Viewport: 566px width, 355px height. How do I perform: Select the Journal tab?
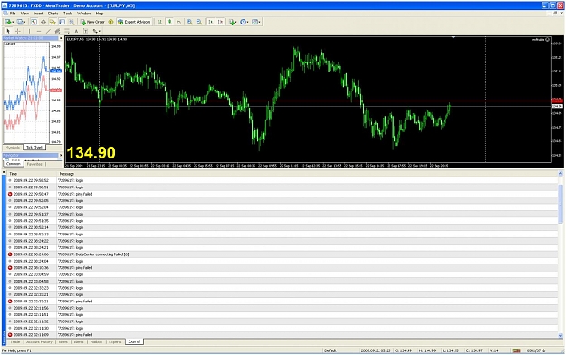point(134,341)
